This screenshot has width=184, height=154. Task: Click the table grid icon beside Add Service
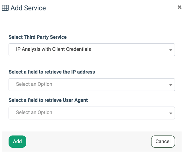coord(5,8)
